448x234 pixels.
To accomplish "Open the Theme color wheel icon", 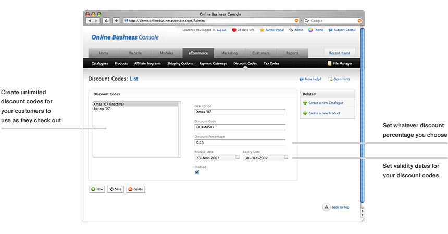I will pos(310,30).
